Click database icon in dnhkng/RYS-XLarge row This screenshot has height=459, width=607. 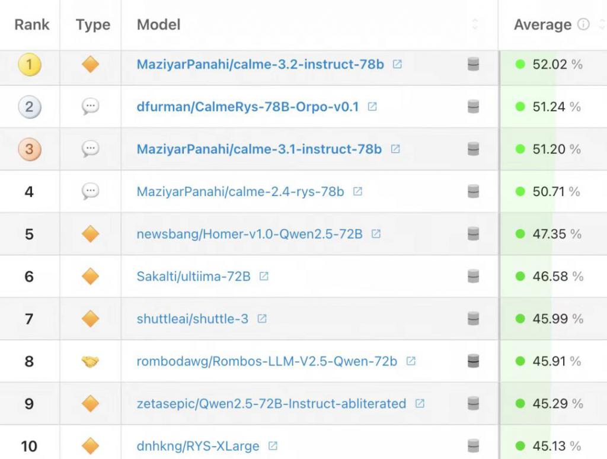[x=473, y=446]
